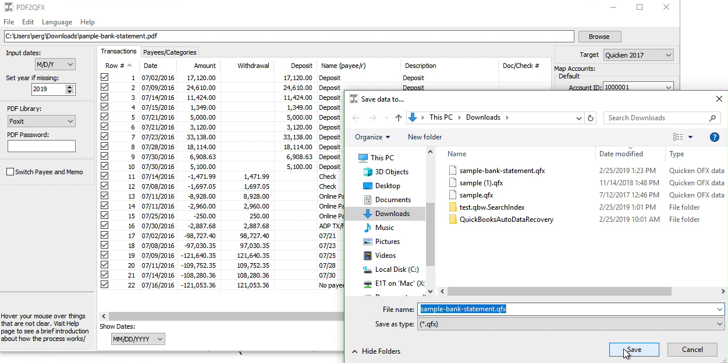Uncheck the row 5 transaction checkbox
The image size is (728, 363).
click(105, 117)
